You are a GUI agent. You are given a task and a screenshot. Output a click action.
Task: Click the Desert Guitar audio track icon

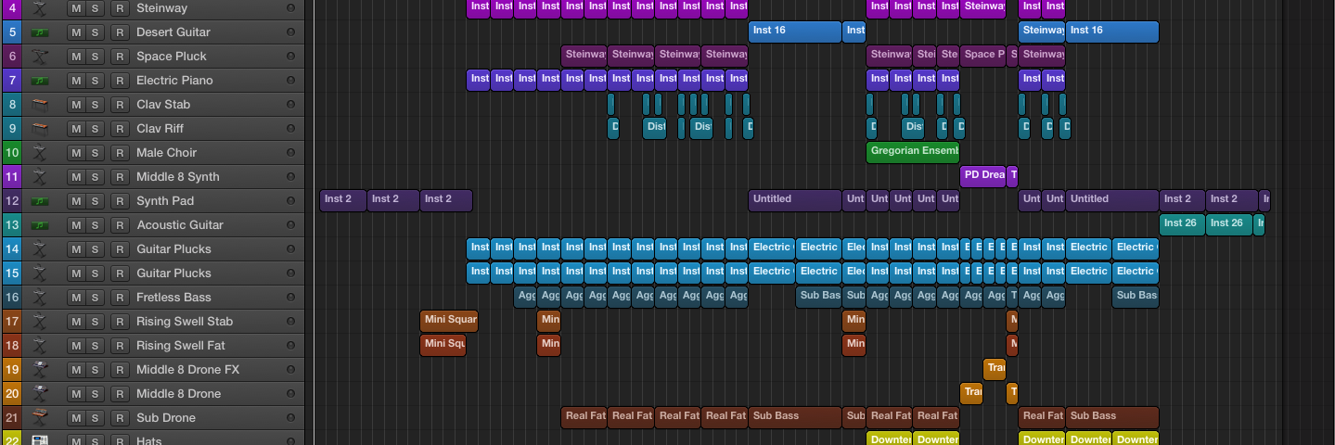[39, 32]
